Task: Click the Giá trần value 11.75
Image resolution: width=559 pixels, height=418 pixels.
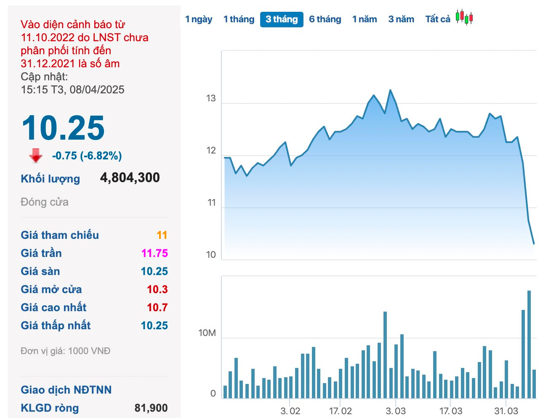Action: tap(154, 253)
